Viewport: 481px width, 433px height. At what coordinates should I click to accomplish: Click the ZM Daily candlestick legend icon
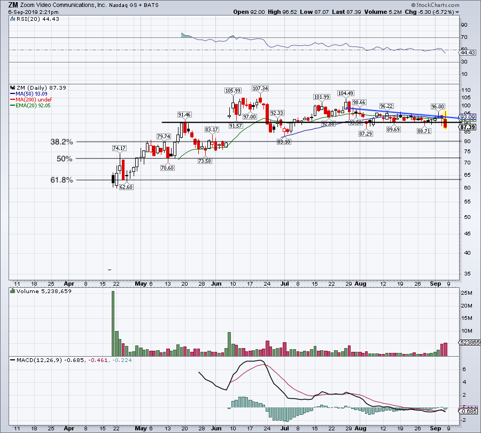tap(13, 88)
